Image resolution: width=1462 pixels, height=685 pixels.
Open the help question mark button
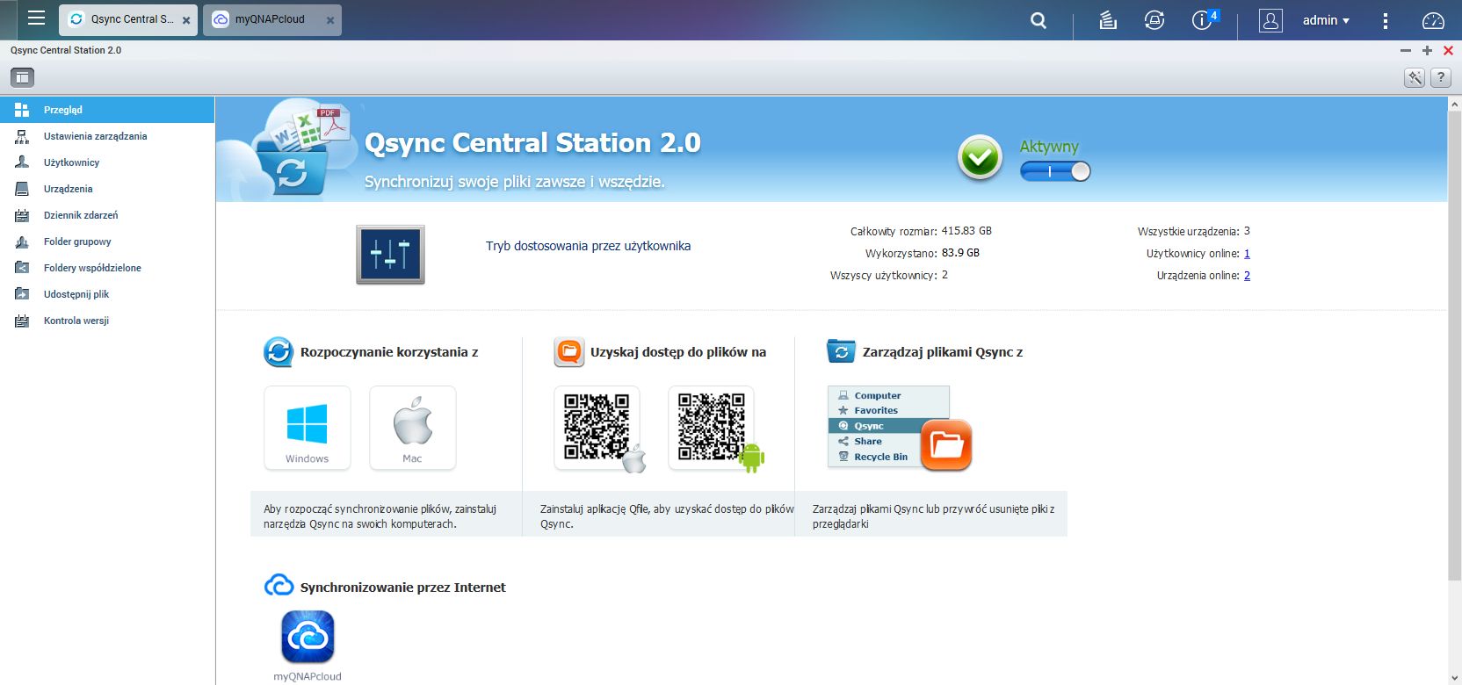click(x=1441, y=77)
